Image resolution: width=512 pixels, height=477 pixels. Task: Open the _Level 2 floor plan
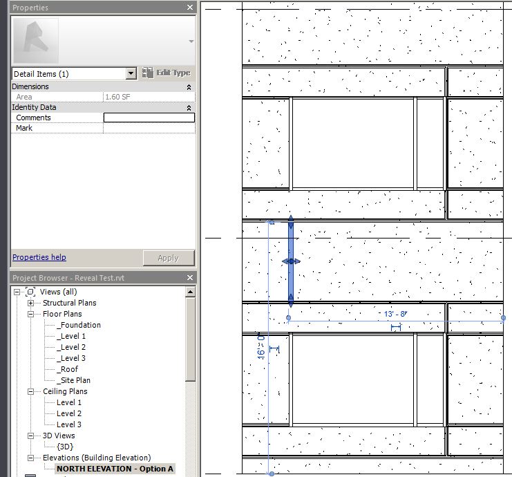click(71, 347)
